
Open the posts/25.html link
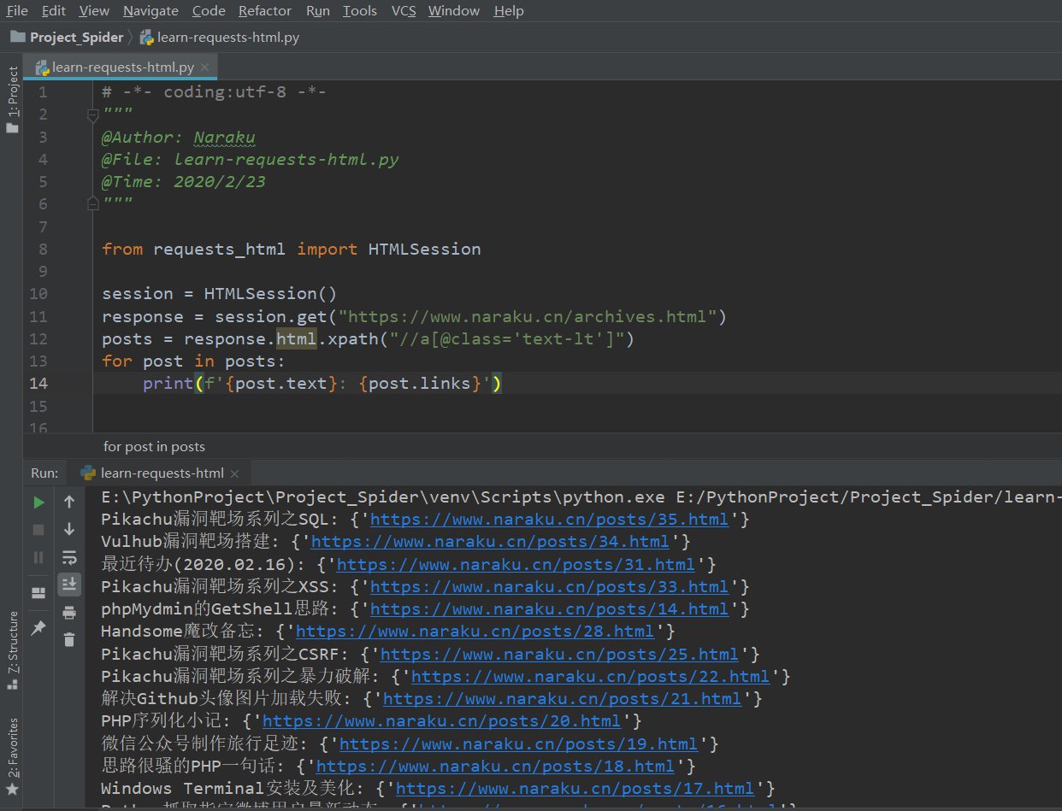pyautogui.click(x=559, y=655)
